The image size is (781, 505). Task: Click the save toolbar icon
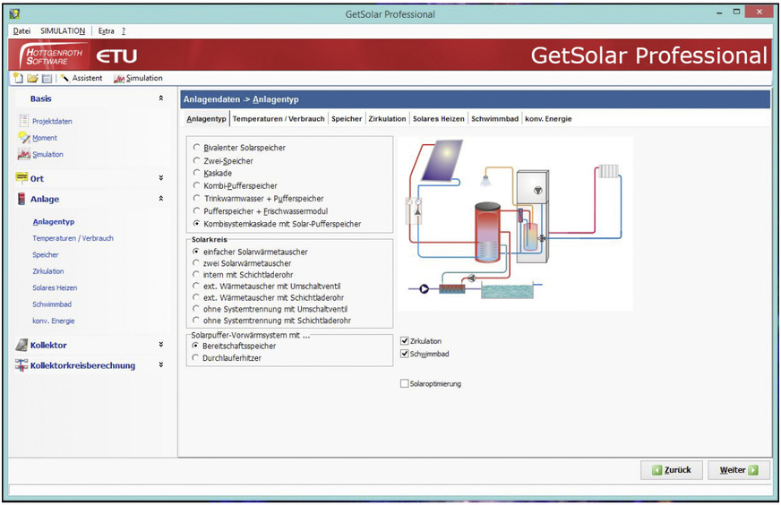point(46,78)
